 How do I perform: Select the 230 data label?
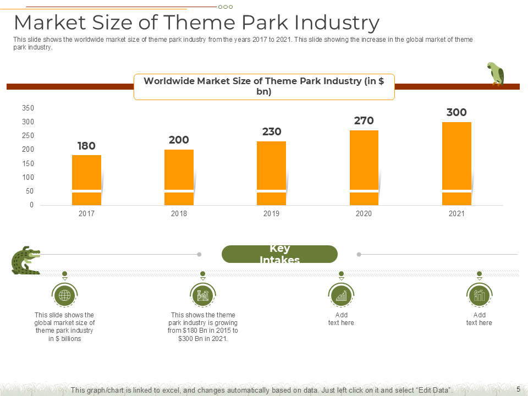click(x=272, y=131)
